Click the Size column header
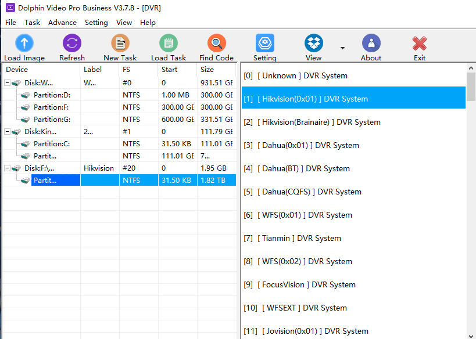 point(216,70)
